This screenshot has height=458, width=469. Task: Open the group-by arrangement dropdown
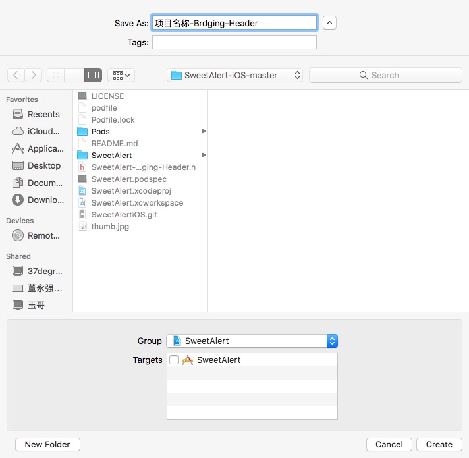coord(121,75)
